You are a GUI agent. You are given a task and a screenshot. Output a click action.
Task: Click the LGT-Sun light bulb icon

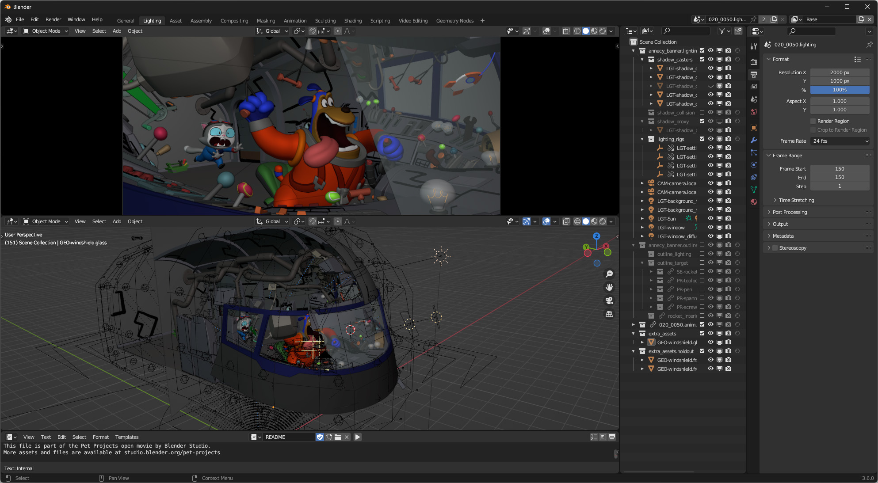pos(651,218)
